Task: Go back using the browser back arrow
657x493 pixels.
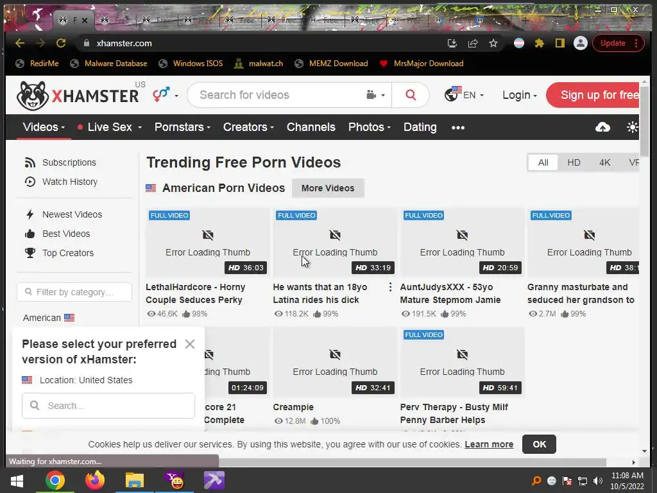Action: 20,43
